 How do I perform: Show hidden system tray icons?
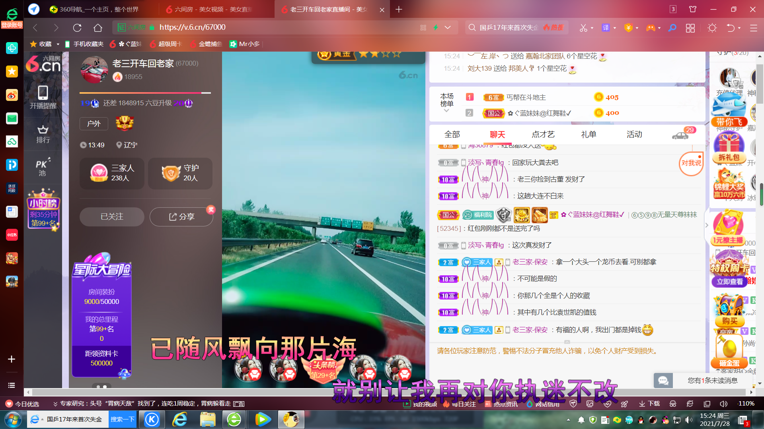568,419
